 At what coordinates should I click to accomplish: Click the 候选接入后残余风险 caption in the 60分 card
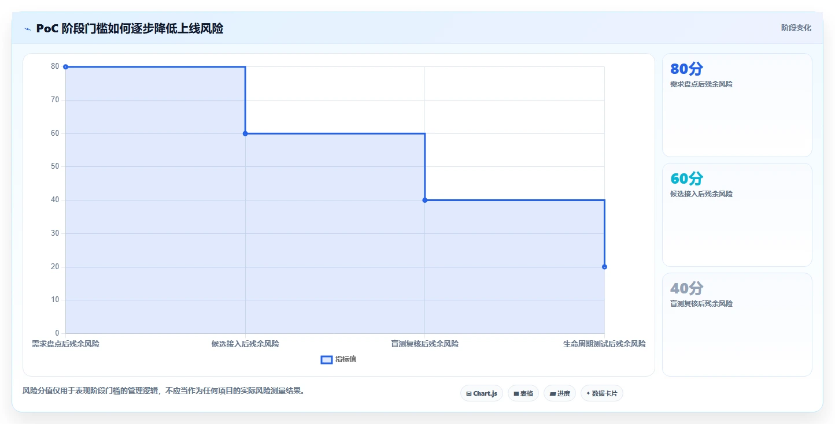(701, 194)
